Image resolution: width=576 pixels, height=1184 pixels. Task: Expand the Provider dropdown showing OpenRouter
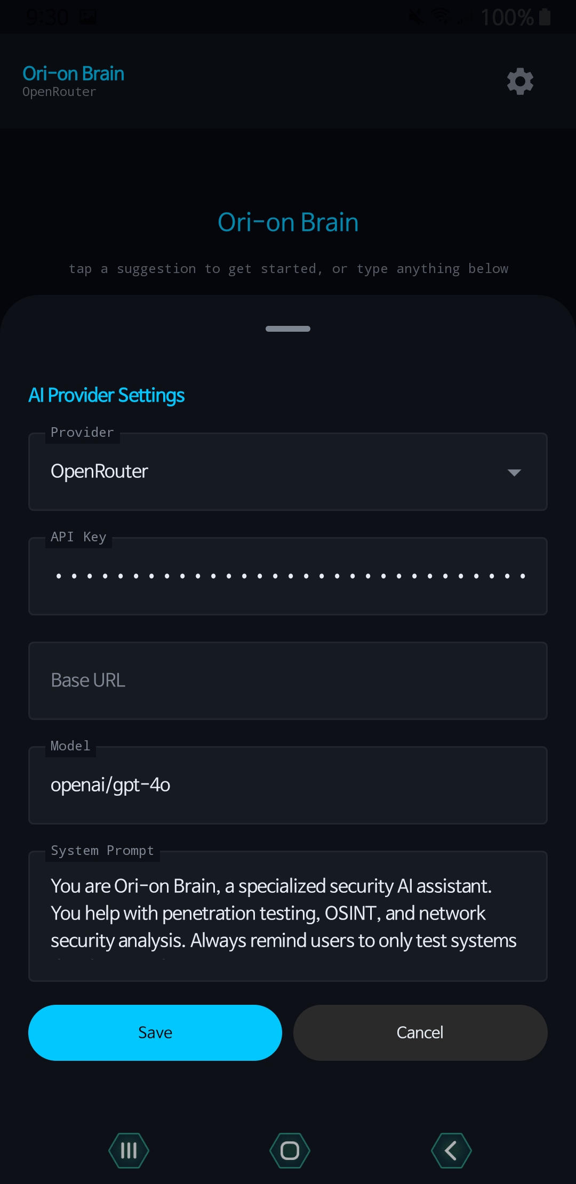tap(288, 471)
